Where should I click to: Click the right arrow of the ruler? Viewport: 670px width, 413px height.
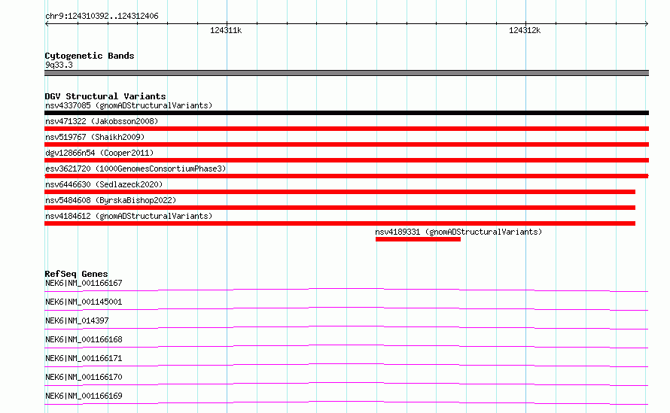(x=646, y=23)
